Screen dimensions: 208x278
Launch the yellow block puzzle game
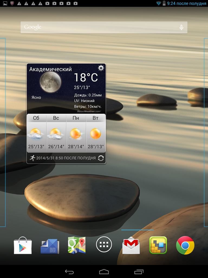pos(158,245)
